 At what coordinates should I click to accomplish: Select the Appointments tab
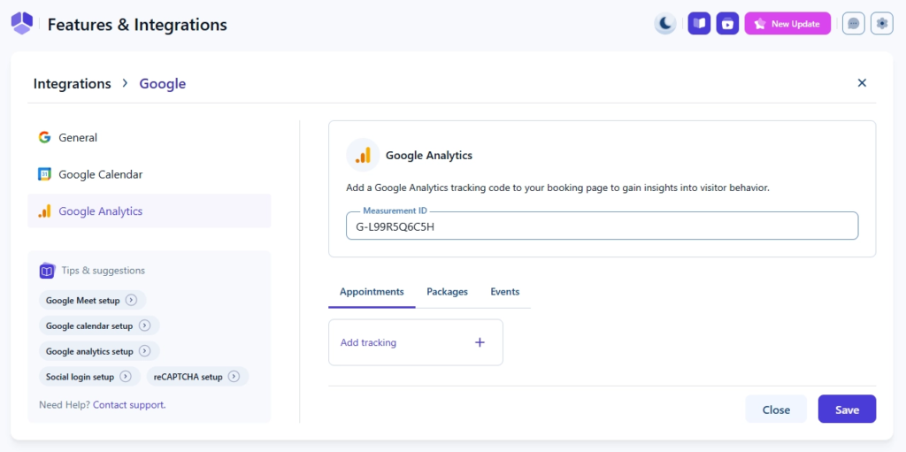tap(372, 292)
